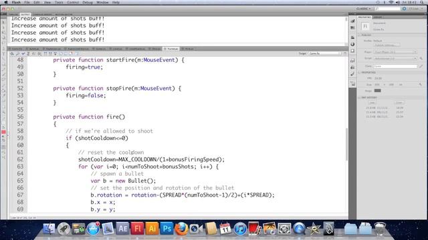Switch to the Motion Editor tab

64,15
